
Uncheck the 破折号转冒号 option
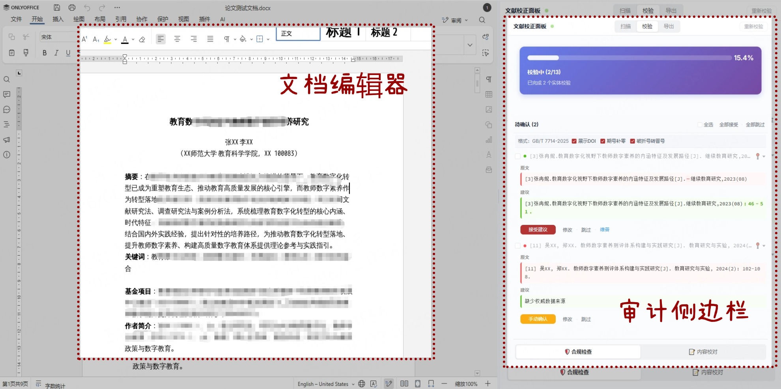633,141
